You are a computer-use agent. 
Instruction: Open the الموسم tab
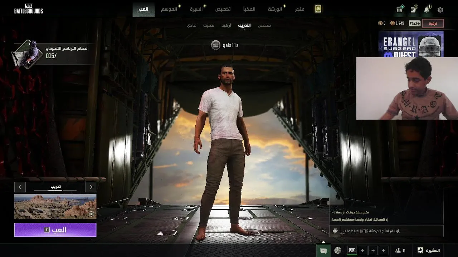169,9
